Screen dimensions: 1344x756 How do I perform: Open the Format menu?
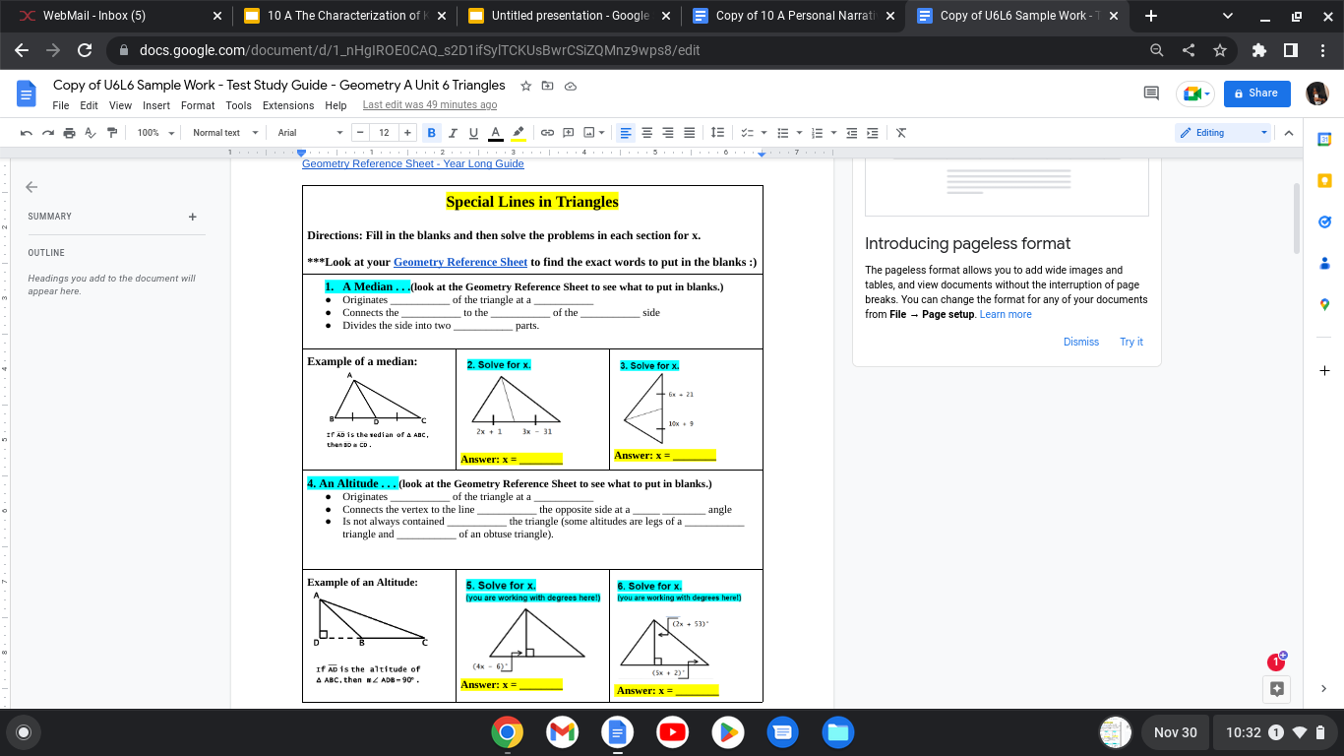198,105
